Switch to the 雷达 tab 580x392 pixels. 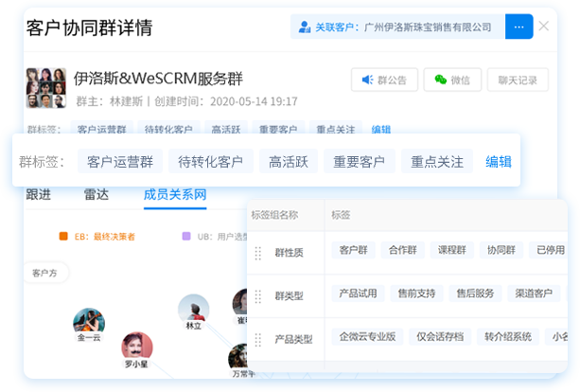point(97,195)
